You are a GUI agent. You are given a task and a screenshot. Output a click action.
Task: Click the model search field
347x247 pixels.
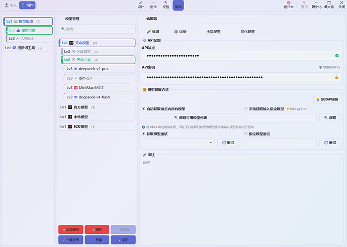tap(97, 29)
